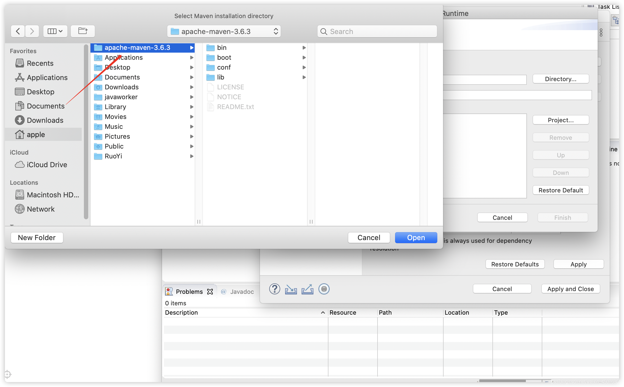Click Open to confirm Maven directory
Viewport: 624px width, 387px height.
tap(416, 238)
